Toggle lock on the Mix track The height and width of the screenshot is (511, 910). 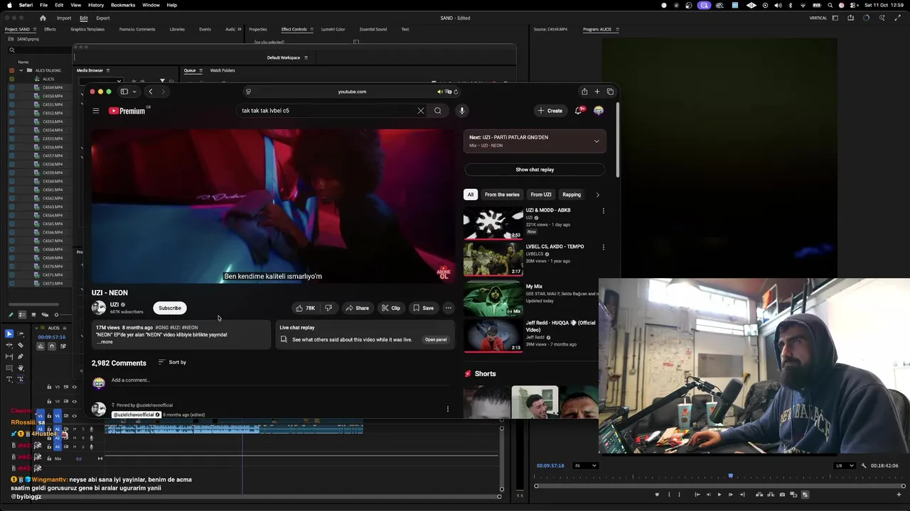tap(49, 458)
